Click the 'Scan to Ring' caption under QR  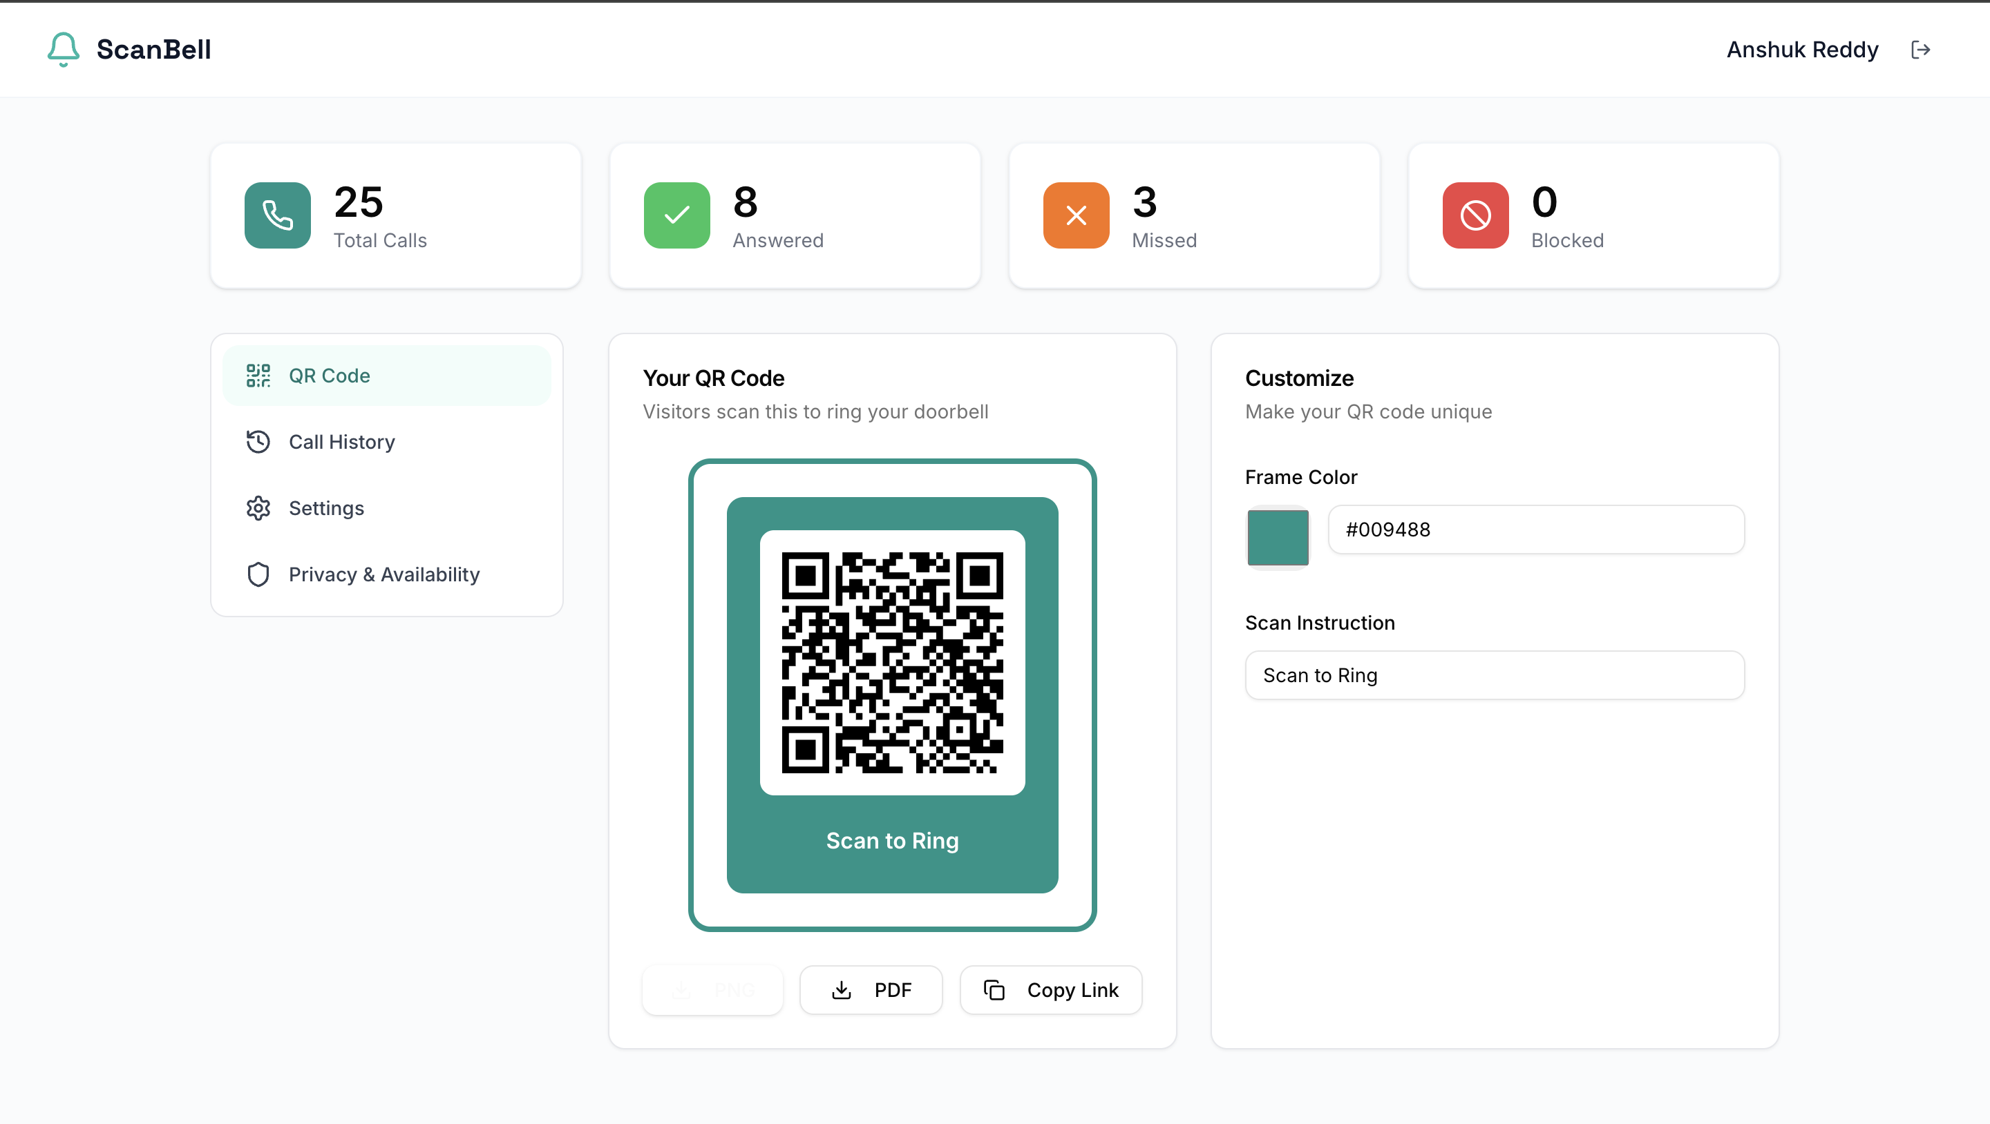coord(892,841)
